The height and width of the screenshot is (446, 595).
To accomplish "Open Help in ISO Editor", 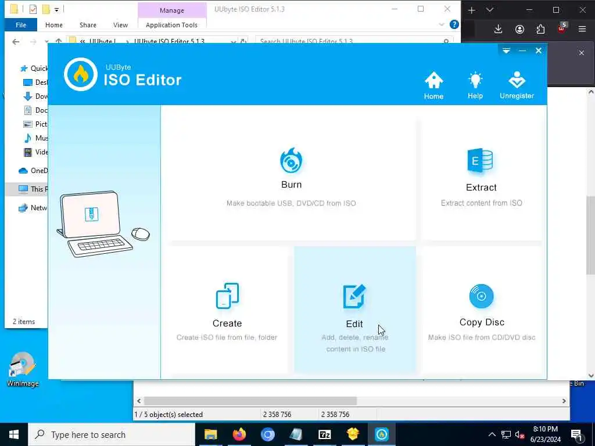I will (x=475, y=85).
